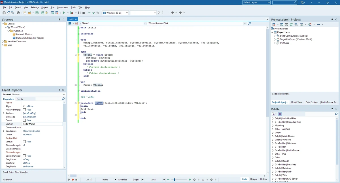The width and height of the screenshot is (340, 183).
Task: Open the Windows 32-bit platform dropdown
Action: [127, 13]
